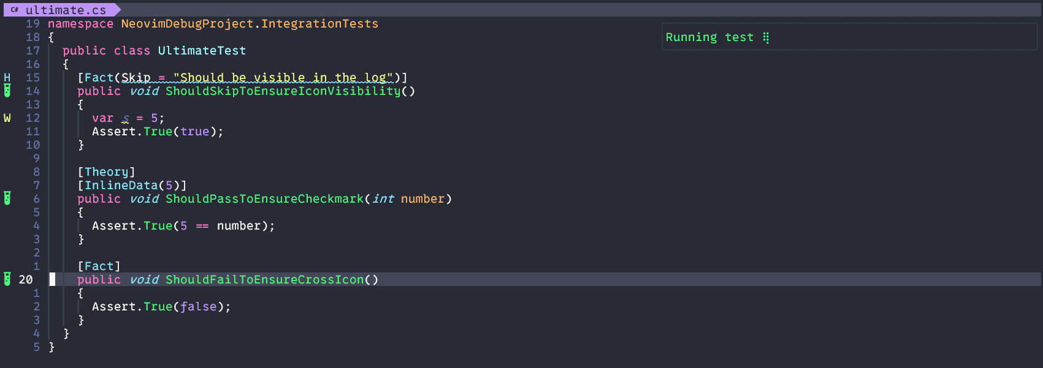Click the test flask icon beside ShouldFailToEnsureCrossIcon
Viewport: 1043px width, 368px height.
[x=7, y=279]
